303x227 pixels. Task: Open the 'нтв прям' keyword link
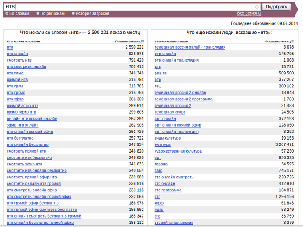point(15,86)
